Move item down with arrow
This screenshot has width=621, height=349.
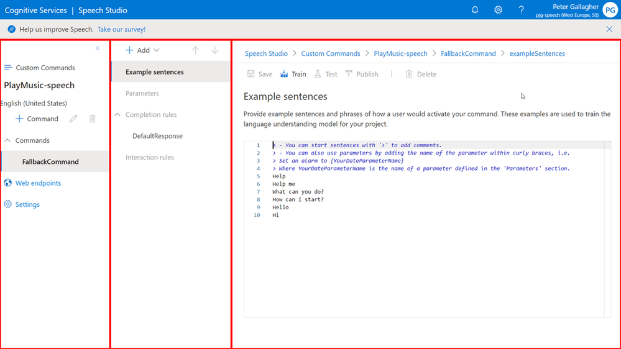tap(214, 50)
